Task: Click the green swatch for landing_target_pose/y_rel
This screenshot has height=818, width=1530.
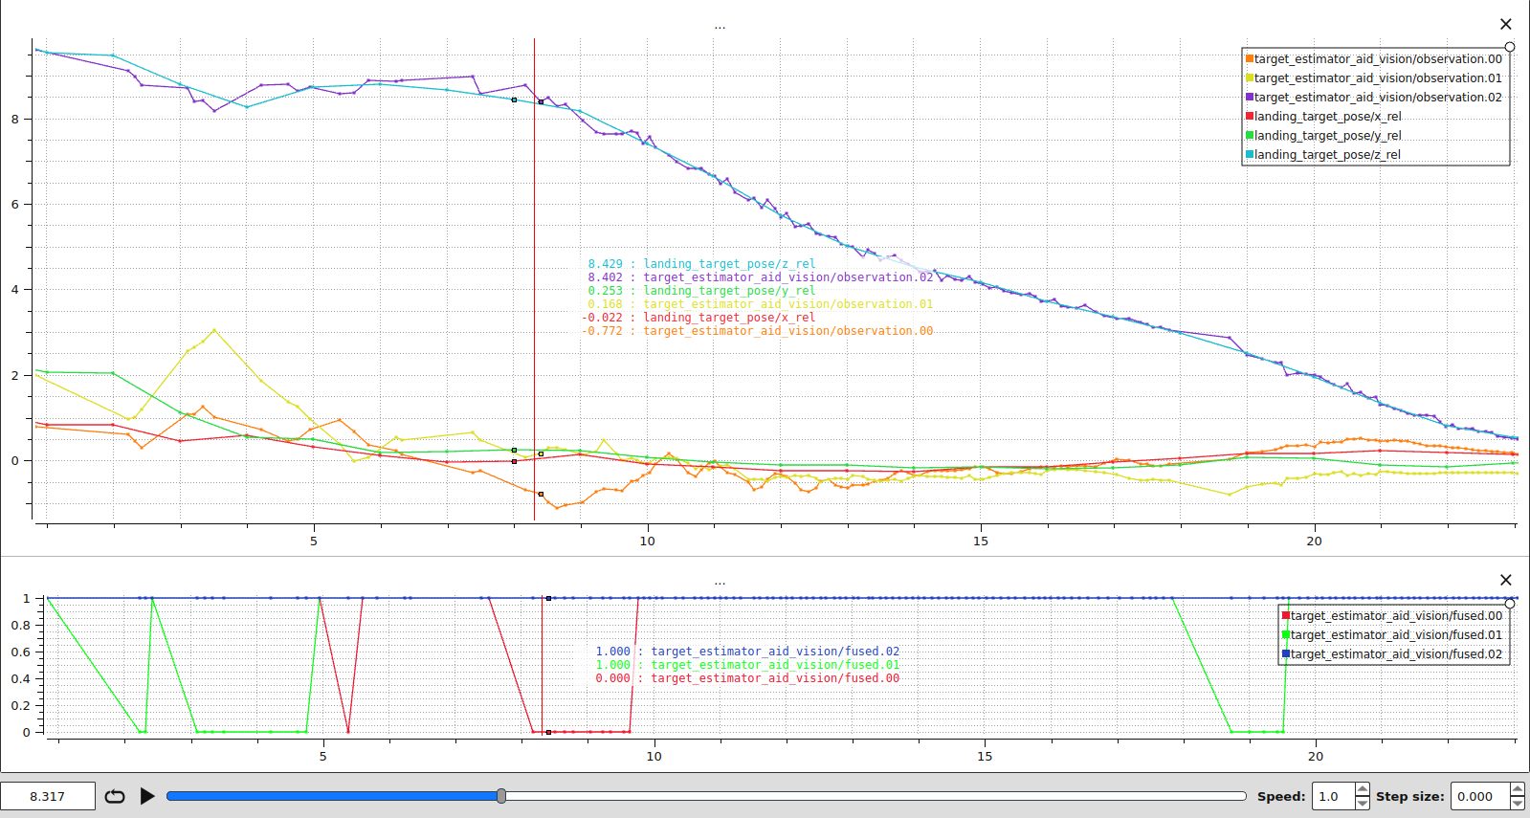Action: point(1249,135)
